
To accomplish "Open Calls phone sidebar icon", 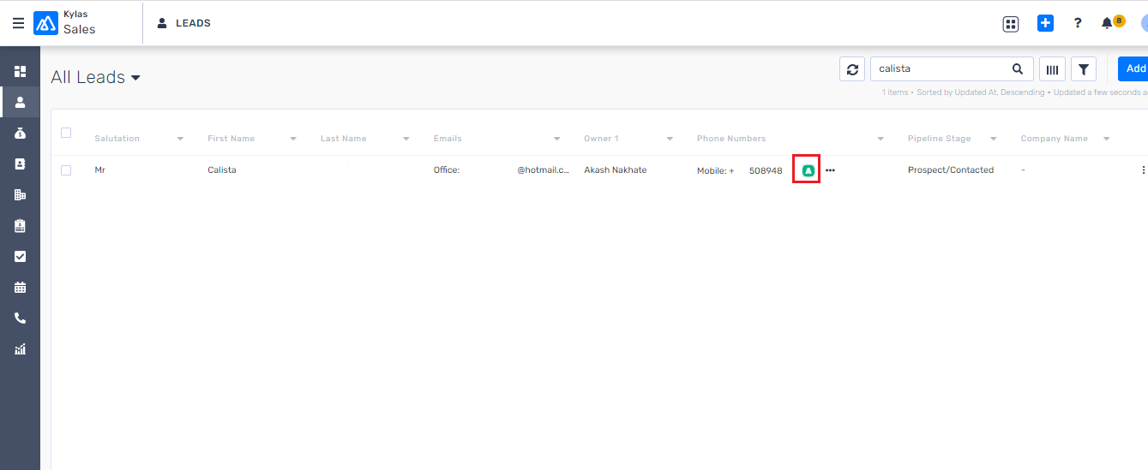I will coord(21,318).
